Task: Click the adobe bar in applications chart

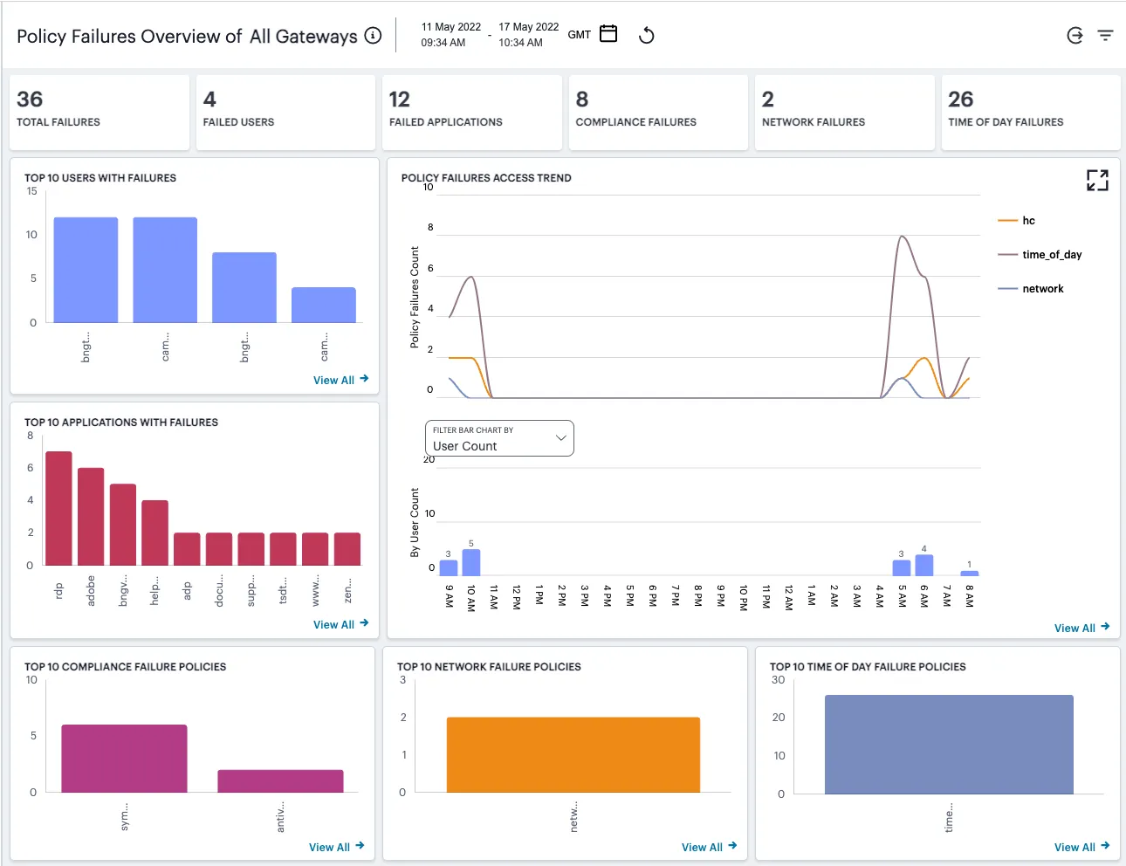Action: coord(91,517)
